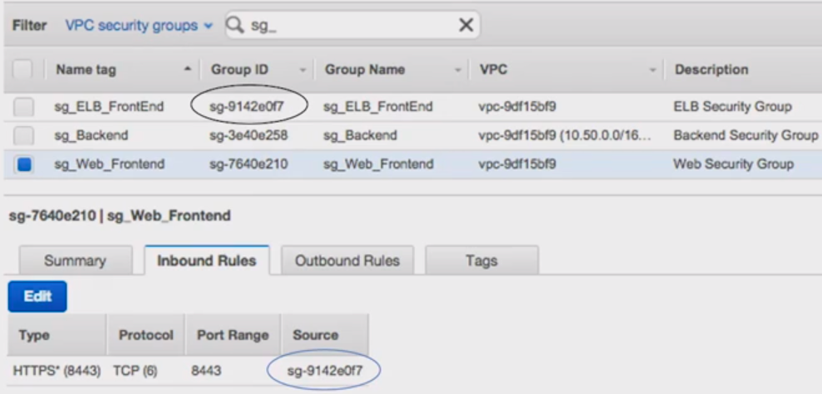Click the Backend Security Group description
822x394 pixels.
[x=746, y=135]
